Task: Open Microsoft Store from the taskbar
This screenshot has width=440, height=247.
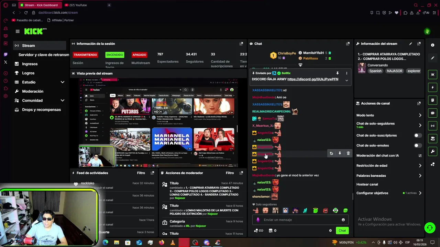Action: (x=128, y=243)
